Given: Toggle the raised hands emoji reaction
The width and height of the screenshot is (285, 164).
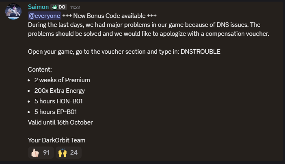Looking at the screenshot, I should tap(63, 153).
